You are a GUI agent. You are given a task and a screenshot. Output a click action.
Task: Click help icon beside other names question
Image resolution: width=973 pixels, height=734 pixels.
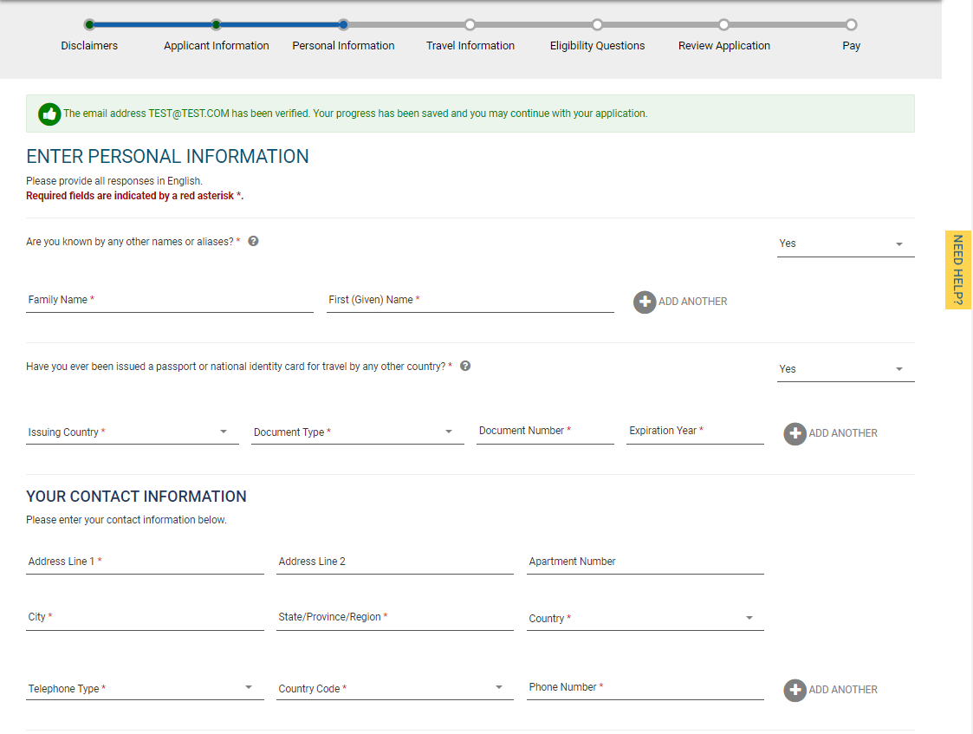tap(254, 241)
